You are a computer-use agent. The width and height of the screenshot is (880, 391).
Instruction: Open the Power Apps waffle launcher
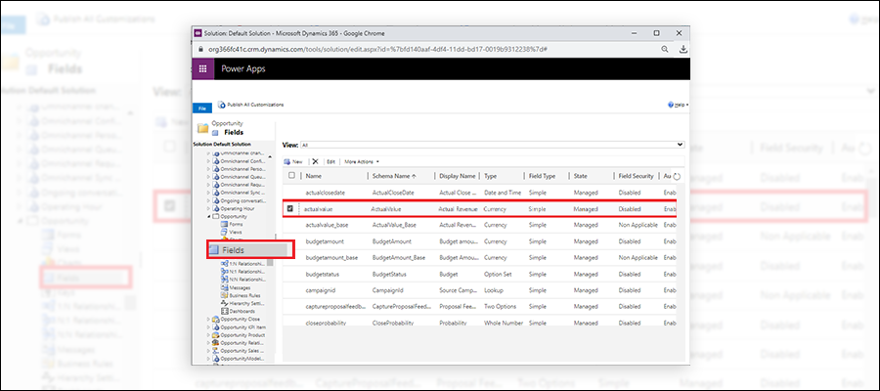pos(203,69)
